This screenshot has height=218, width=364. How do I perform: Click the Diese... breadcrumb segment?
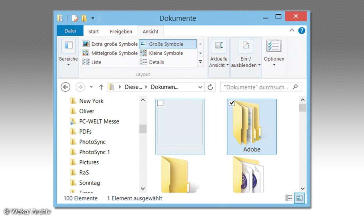coord(133,87)
